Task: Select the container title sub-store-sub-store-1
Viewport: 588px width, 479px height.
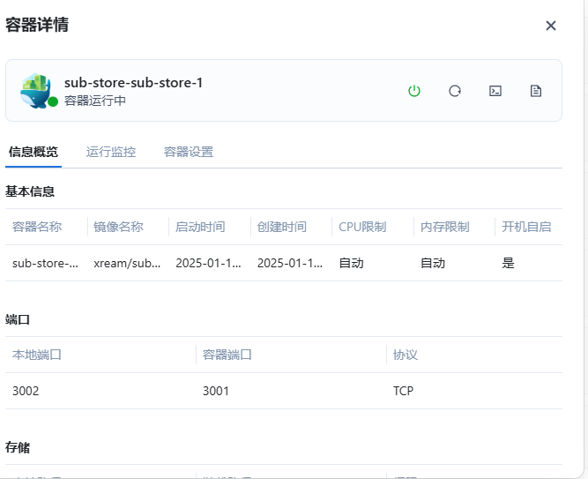Action: 133,83
